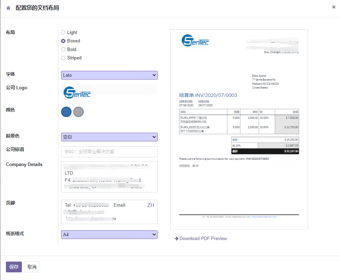Focus the 公司标语 tagline input field
340x280 pixels.
109,151
